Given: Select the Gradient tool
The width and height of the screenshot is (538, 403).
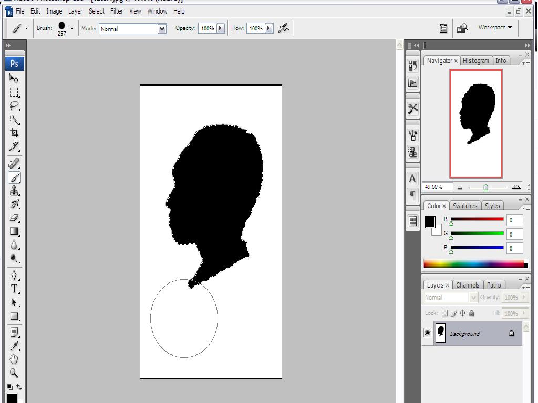Looking at the screenshot, I should pyautogui.click(x=14, y=231).
